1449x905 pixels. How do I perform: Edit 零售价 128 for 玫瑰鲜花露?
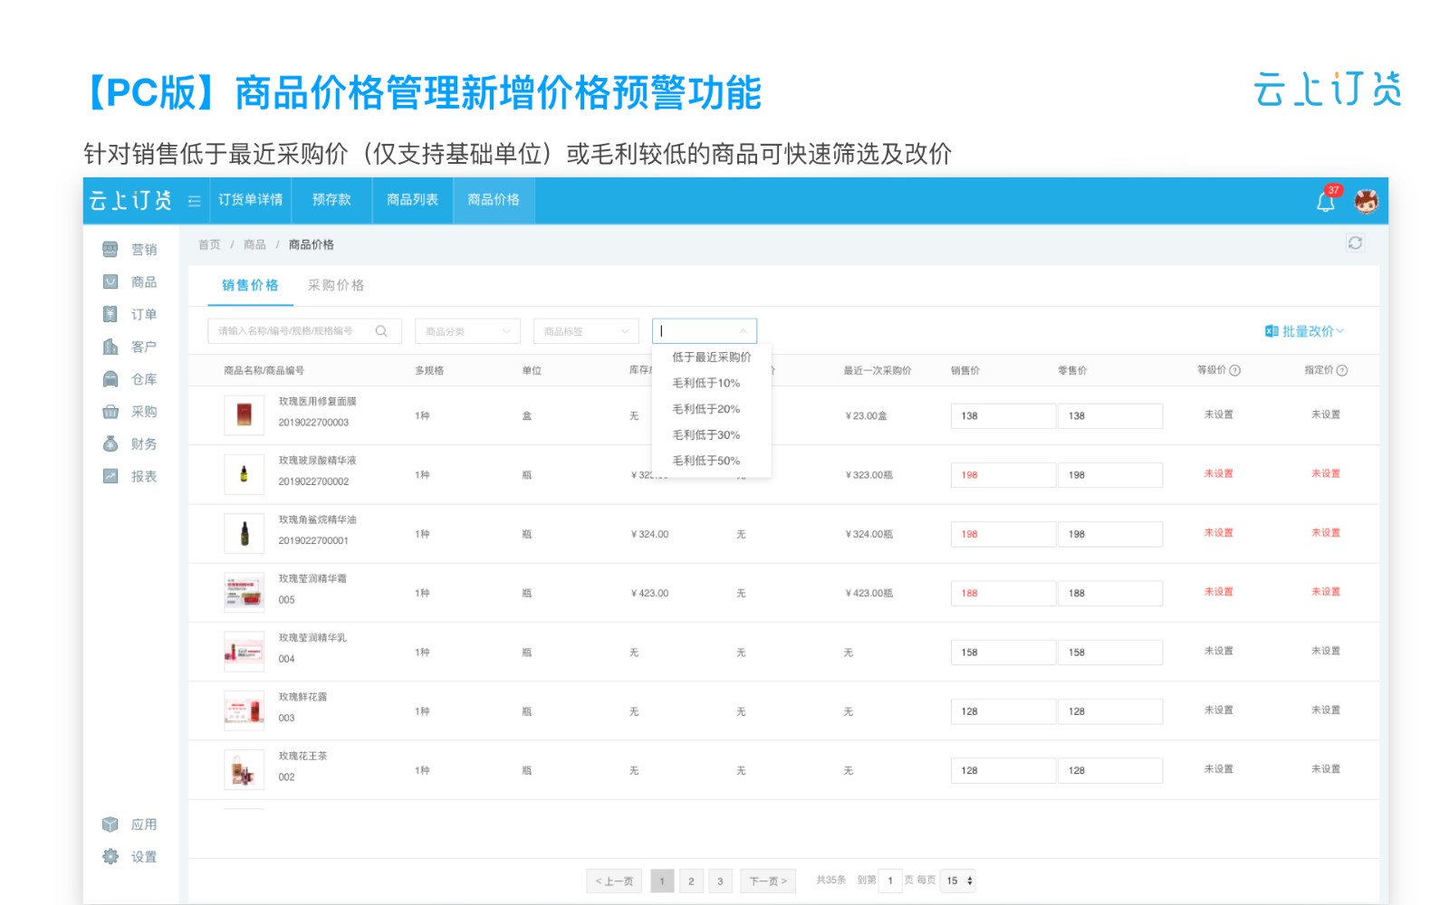tap(1110, 711)
